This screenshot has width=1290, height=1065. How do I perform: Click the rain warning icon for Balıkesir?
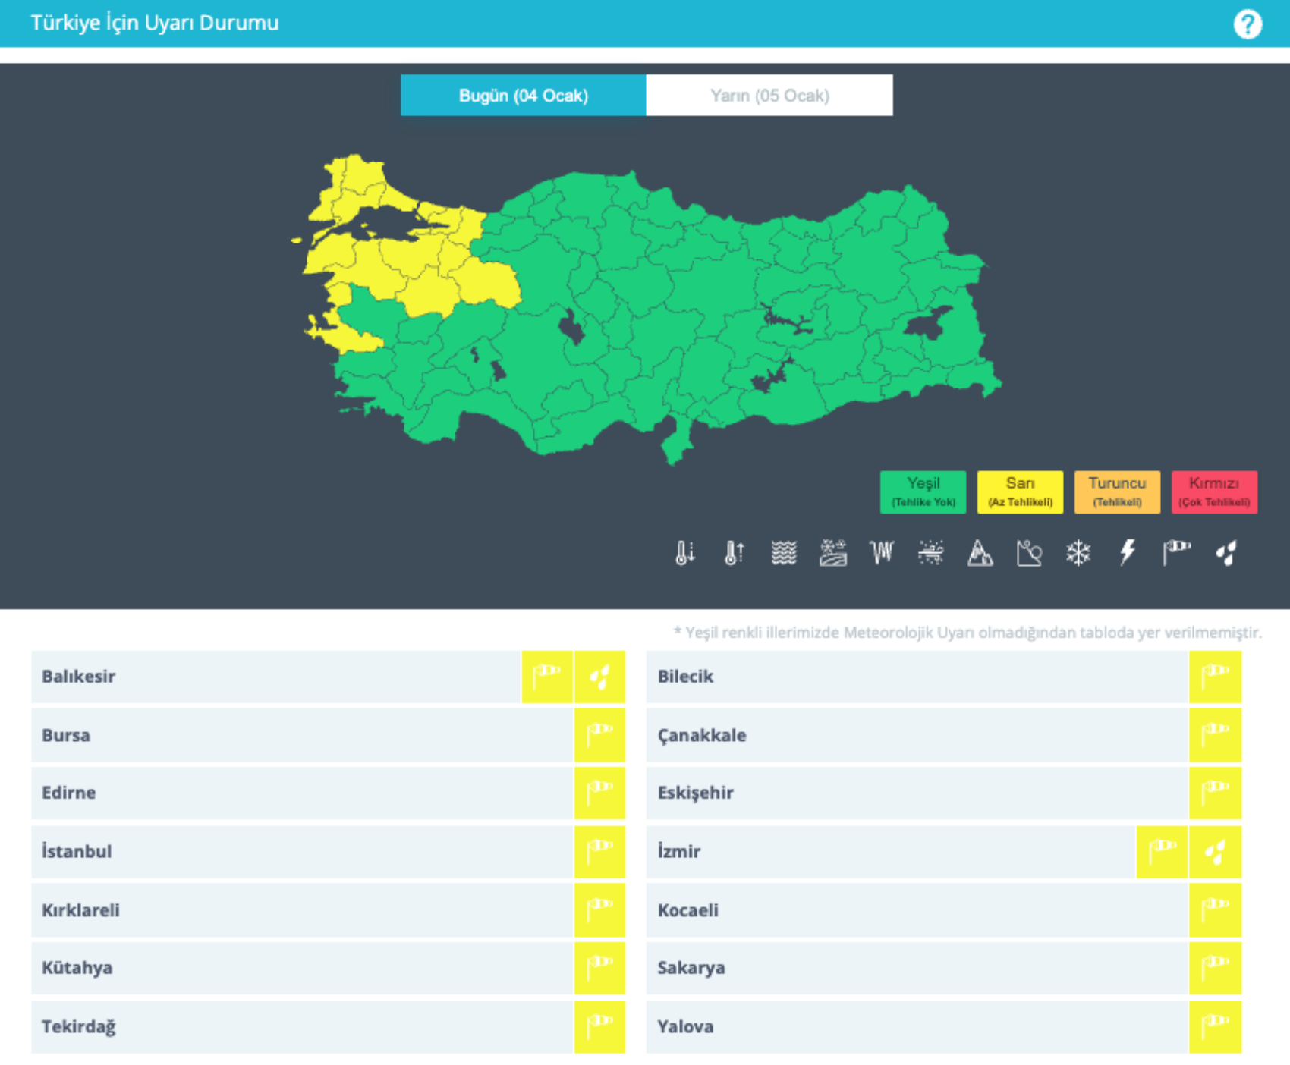599,677
